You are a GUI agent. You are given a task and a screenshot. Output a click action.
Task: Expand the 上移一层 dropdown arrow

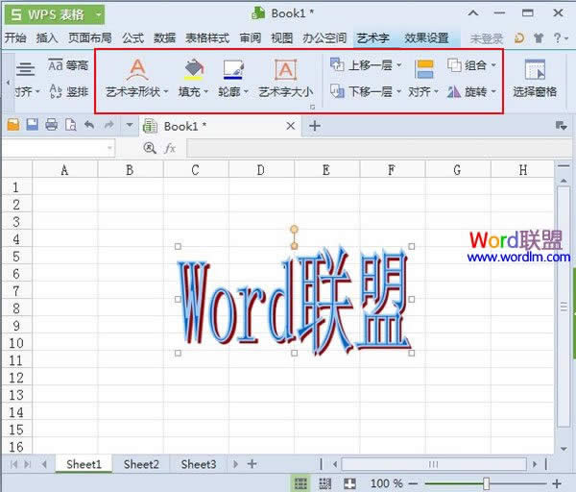pos(399,65)
